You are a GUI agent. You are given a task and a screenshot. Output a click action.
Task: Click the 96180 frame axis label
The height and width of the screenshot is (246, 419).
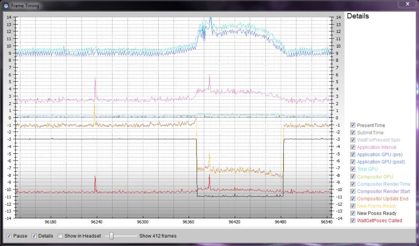(50, 222)
